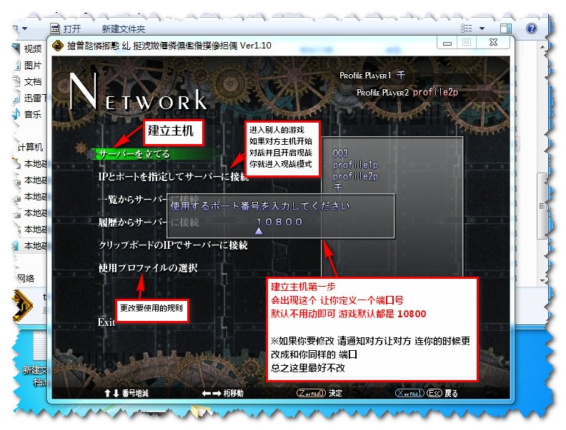
Task: Click the port number field showing 10800
Action: (279, 222)
